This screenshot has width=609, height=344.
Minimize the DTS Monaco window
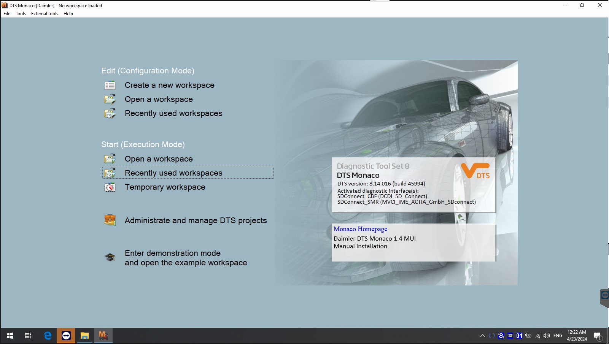pyautogui.click(x=565, y=5)
